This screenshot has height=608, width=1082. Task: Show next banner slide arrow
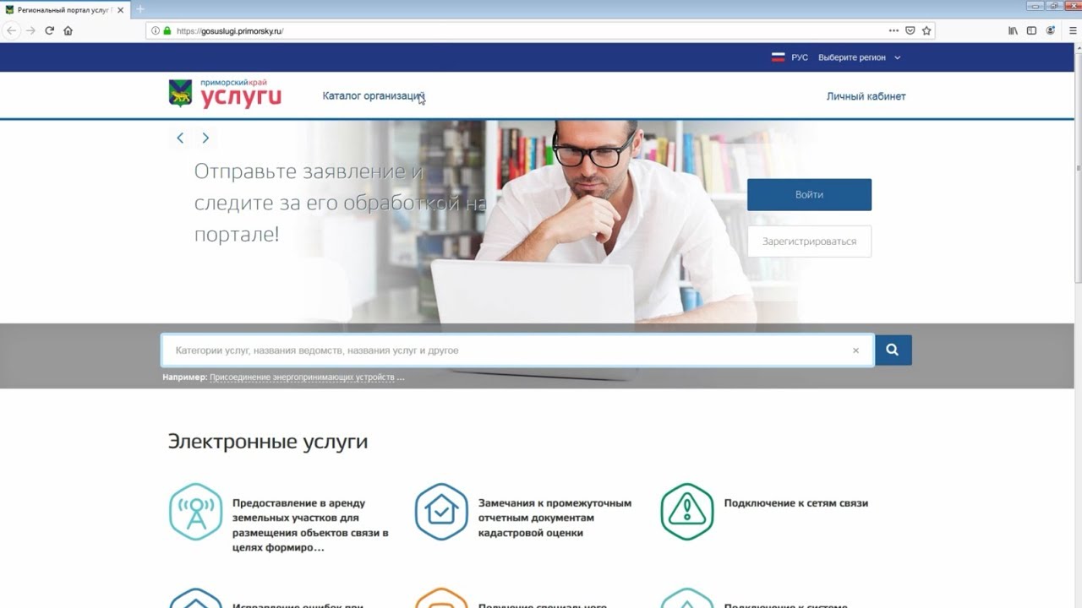click(x=205, y=138)
